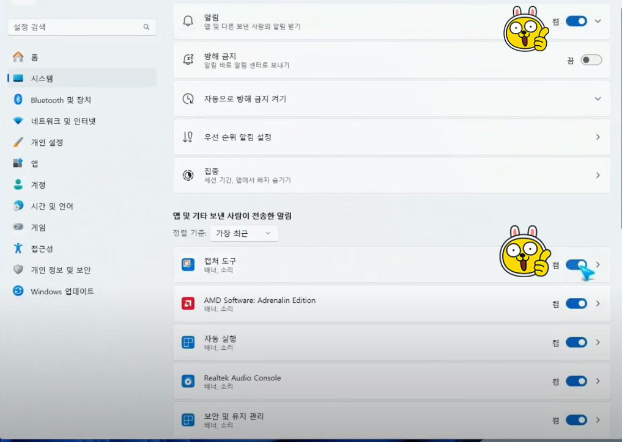Image resolution: width=622 pixels, height=442 pixels.
Task: Turn off the 알림 notifications toggle
Action: point(576,21)
